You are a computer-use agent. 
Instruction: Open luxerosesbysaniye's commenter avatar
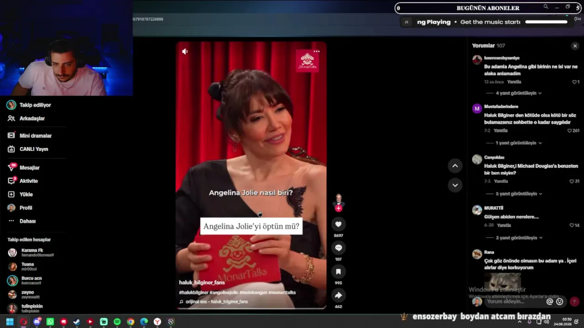point(477,60)
